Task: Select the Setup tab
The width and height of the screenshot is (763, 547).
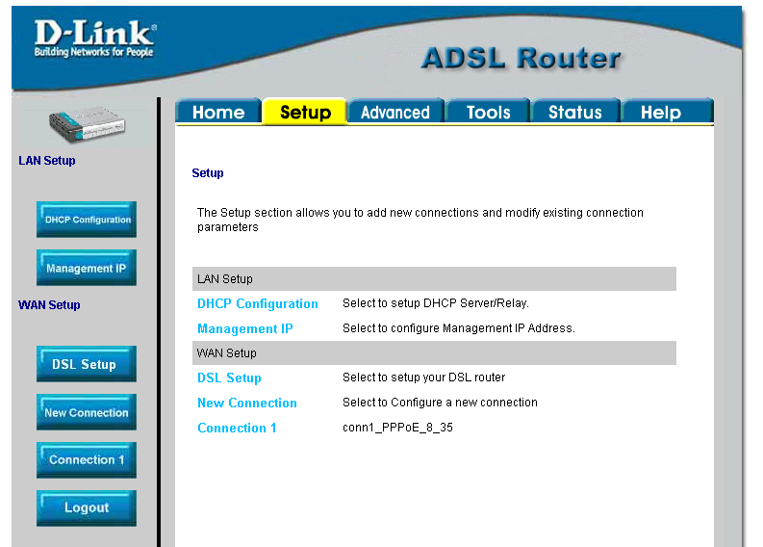Action: pos(305,112)
